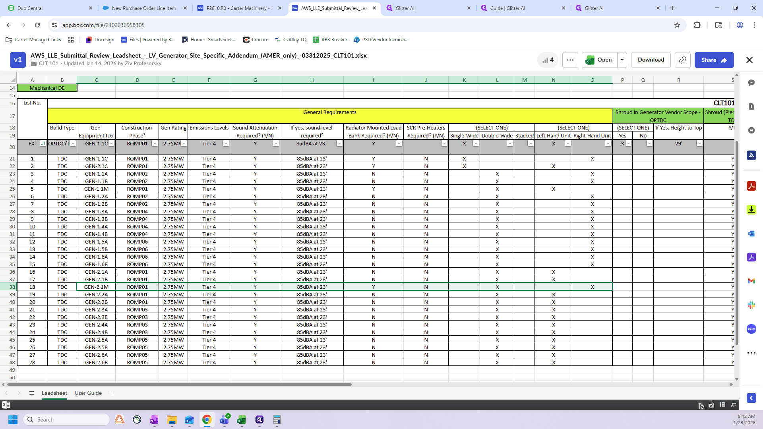Open the file activity stats showing 4
This screenshot has height=429, width=763.
coord(548,60)
